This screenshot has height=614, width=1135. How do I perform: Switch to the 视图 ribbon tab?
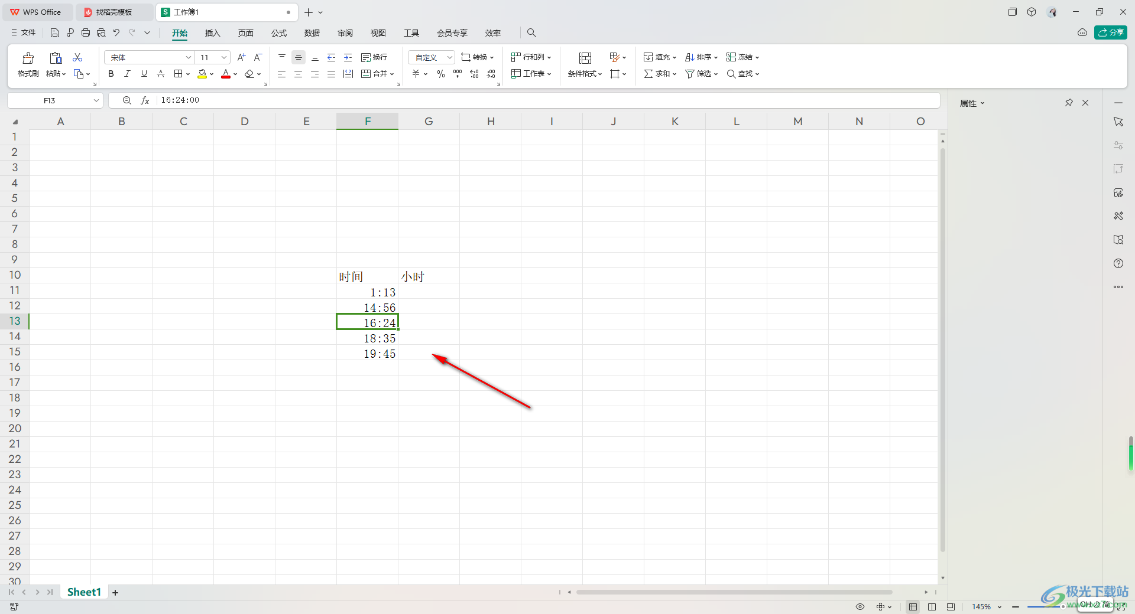tap(378, 33)
